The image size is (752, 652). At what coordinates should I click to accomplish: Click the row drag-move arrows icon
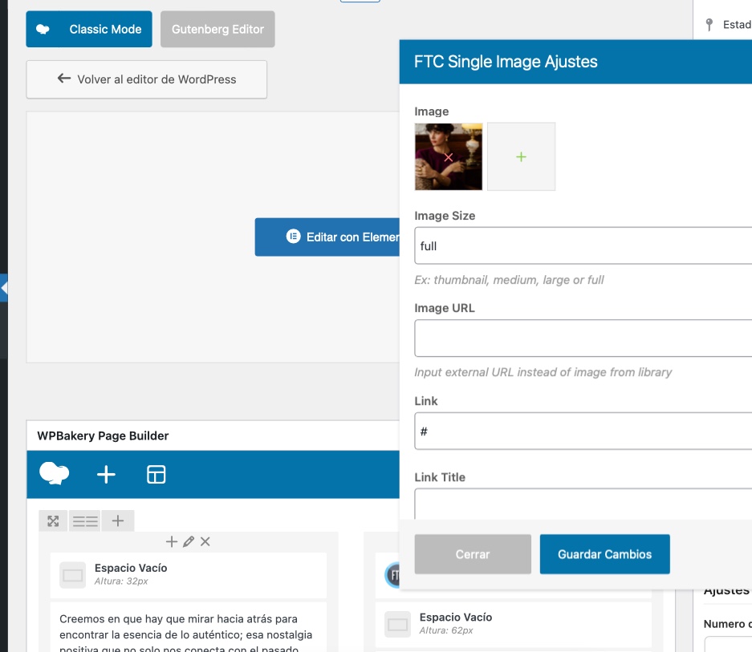[53, 521]
